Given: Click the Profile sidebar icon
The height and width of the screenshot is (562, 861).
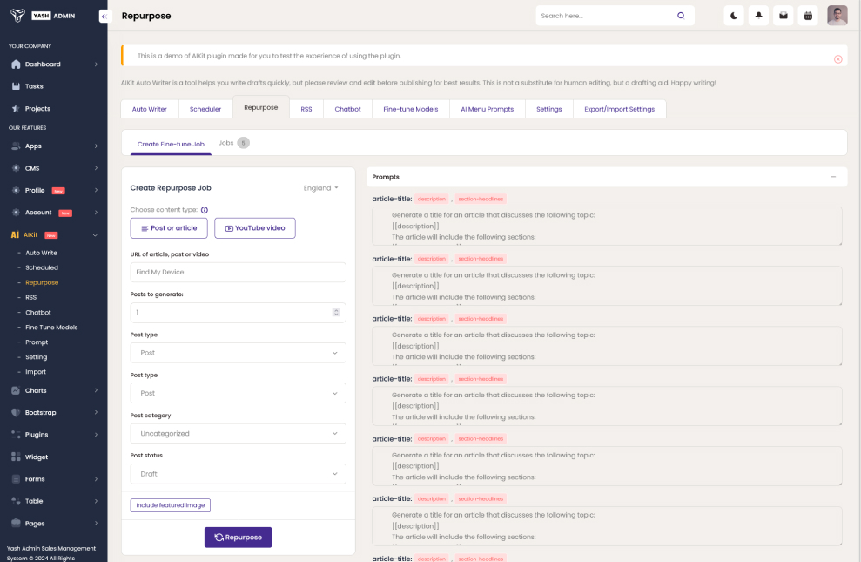Looking at the screenshot, I should pyautogui.click(x=16, y=190).
